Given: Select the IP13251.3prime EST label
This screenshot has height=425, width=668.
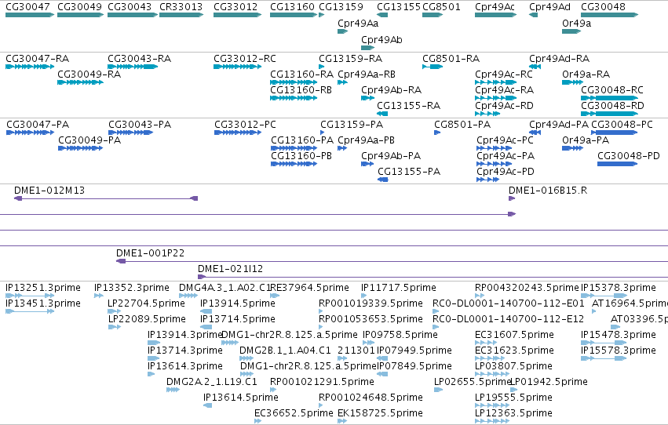Looking at the screenshot, I should 43,288.
